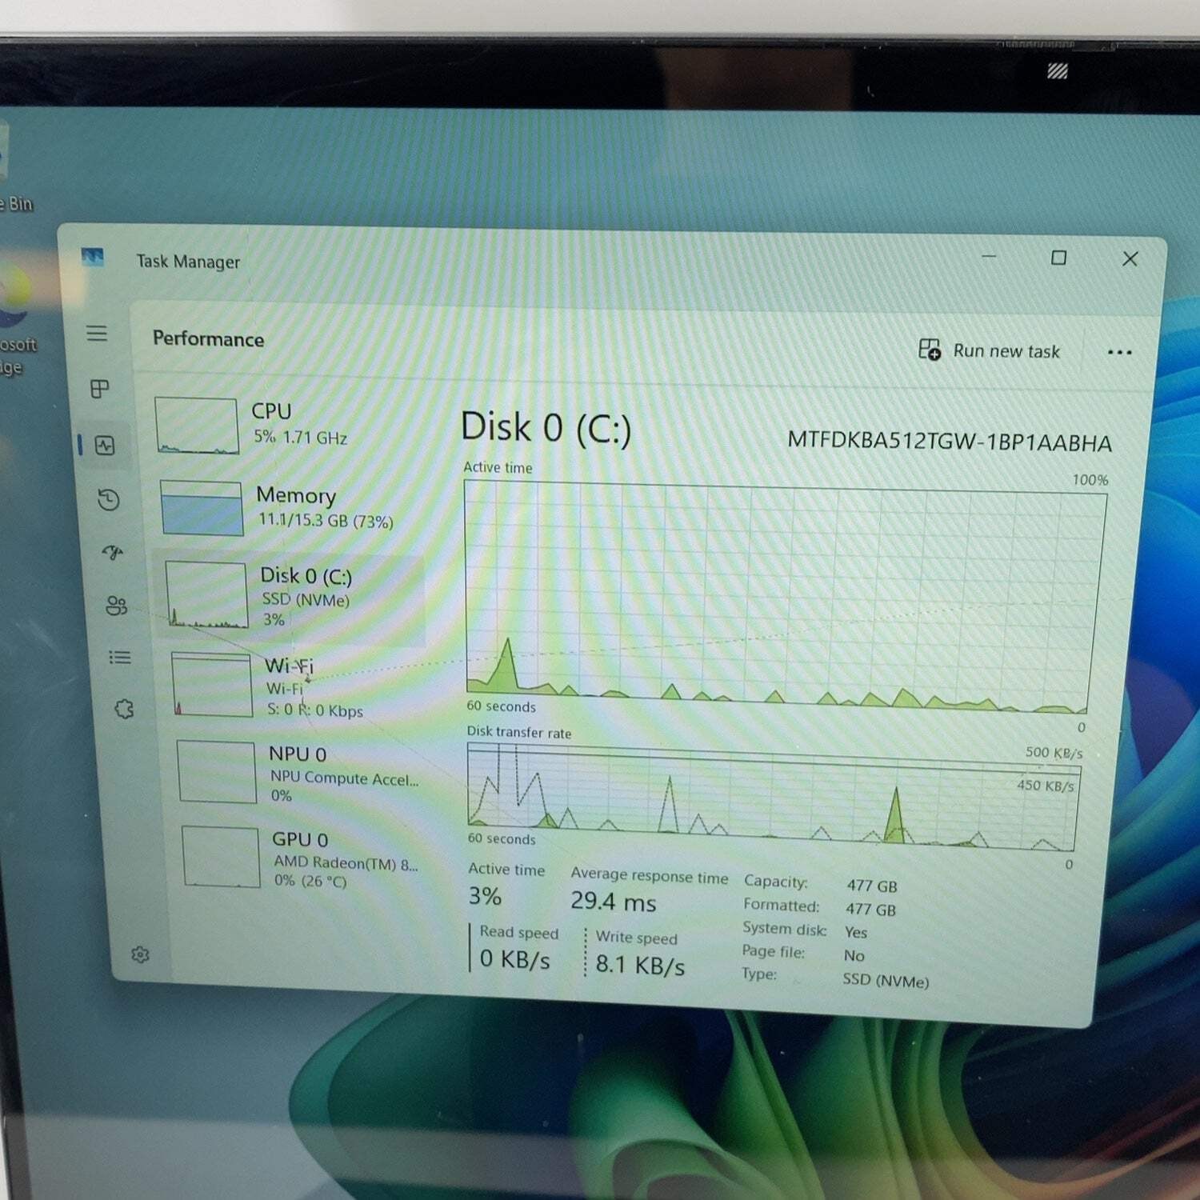Click Run new task button
The image size is (1200, 1200).
pos(989,350)
